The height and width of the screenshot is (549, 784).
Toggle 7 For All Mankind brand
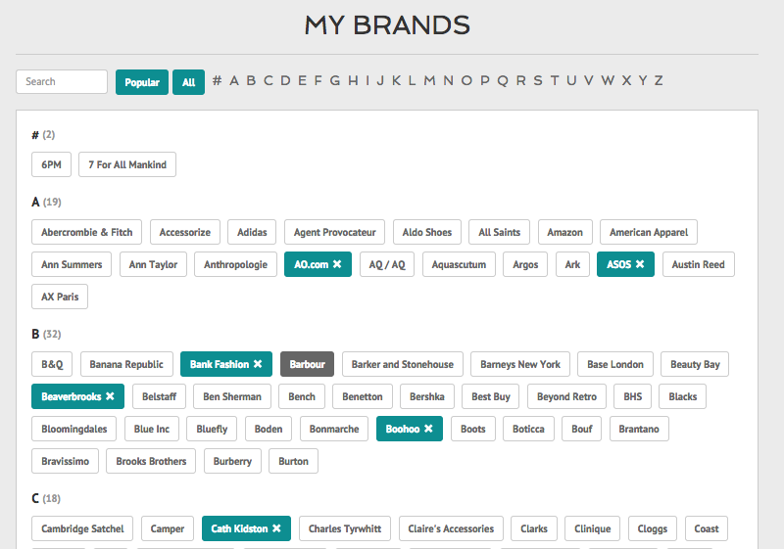click(x=127, y=164)
